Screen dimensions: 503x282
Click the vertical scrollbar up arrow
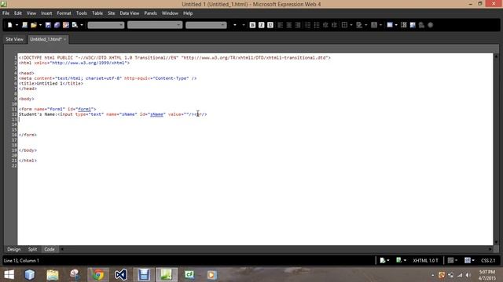(x=496, y=56)
